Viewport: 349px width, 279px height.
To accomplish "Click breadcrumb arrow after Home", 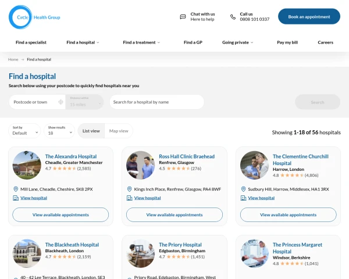I will click(23, 59).
